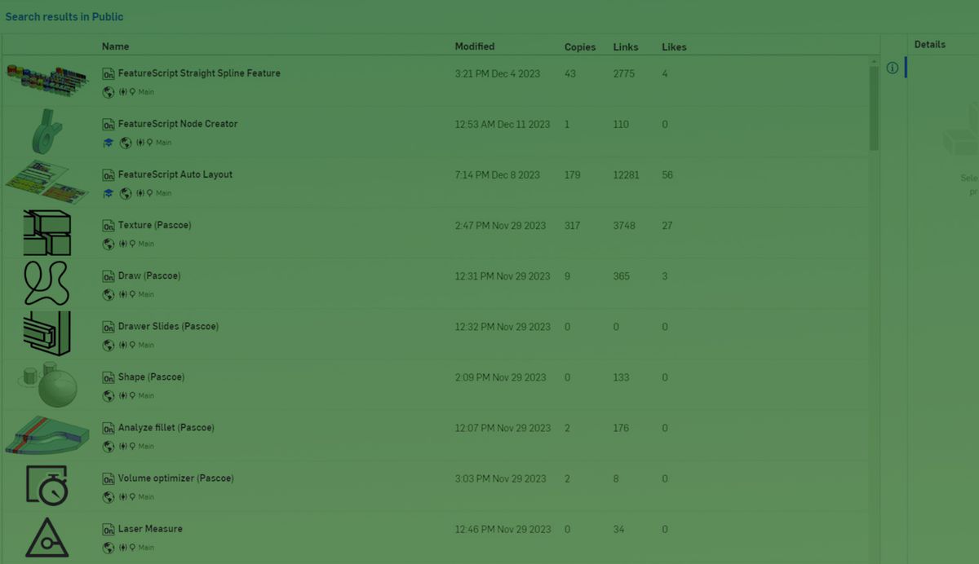Open the Shape (Pascoe) document
This screenshot has width=979, height=564.
(152, 377)
